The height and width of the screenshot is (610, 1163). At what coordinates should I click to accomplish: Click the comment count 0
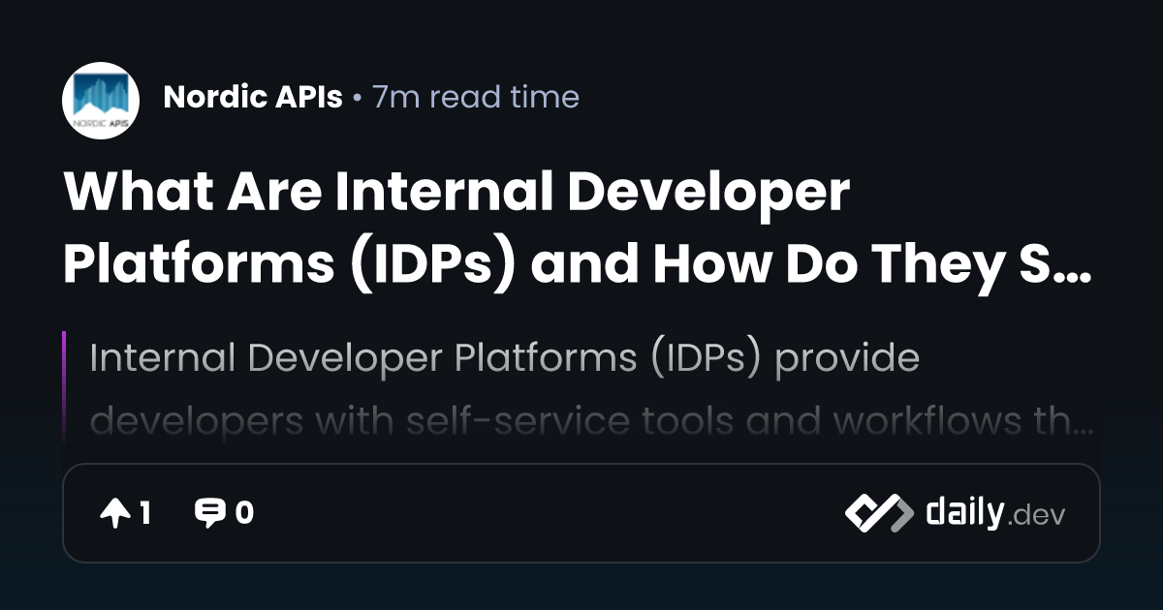click(244, 513)
